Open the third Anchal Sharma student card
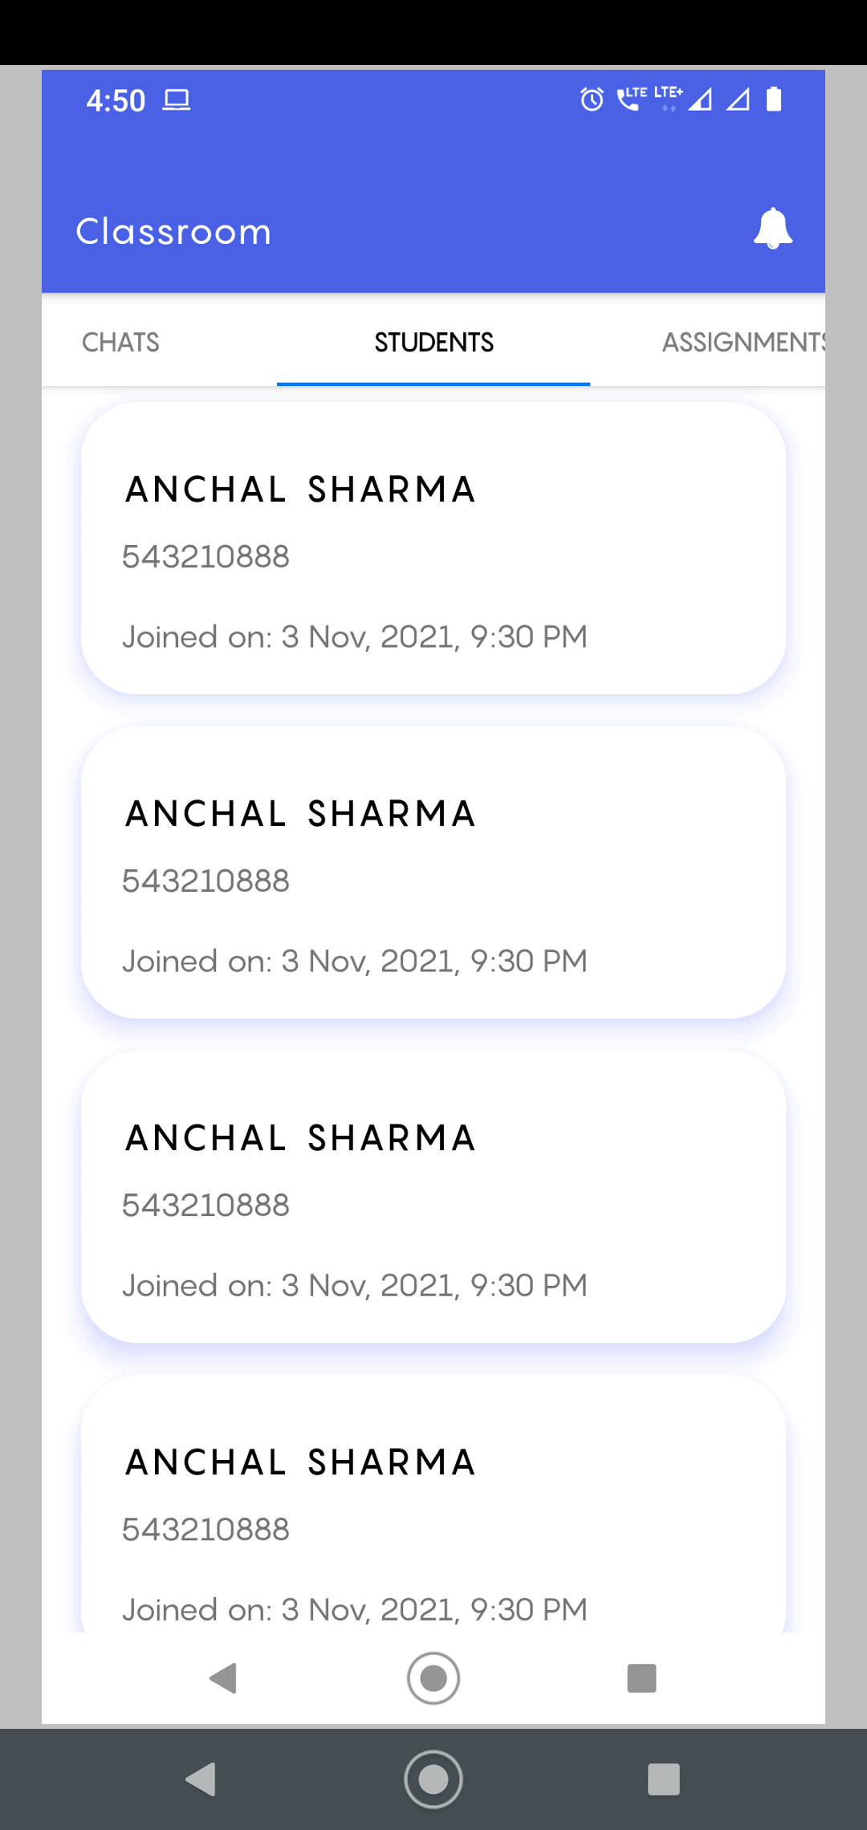Screen dimensions: 867x1830 click(x=433, y=1197)
